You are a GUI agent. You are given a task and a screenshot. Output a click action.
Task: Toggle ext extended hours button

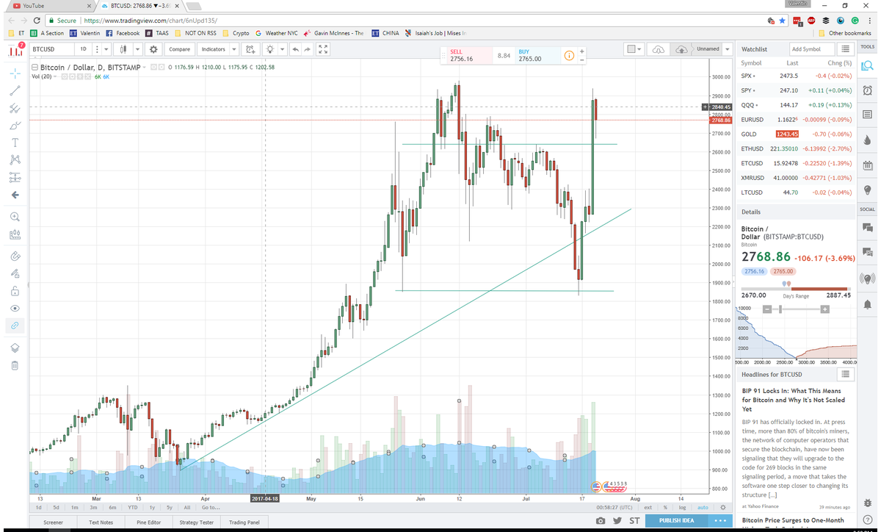648,507
